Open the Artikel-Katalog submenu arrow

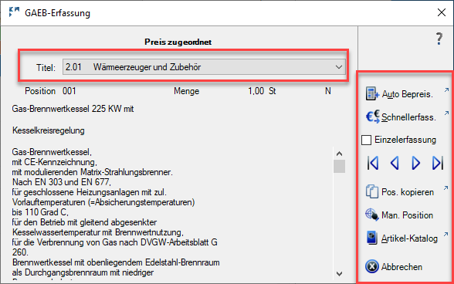(446, 234)
